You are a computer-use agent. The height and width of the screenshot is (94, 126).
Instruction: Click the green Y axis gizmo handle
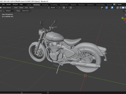tap(123, 18)
